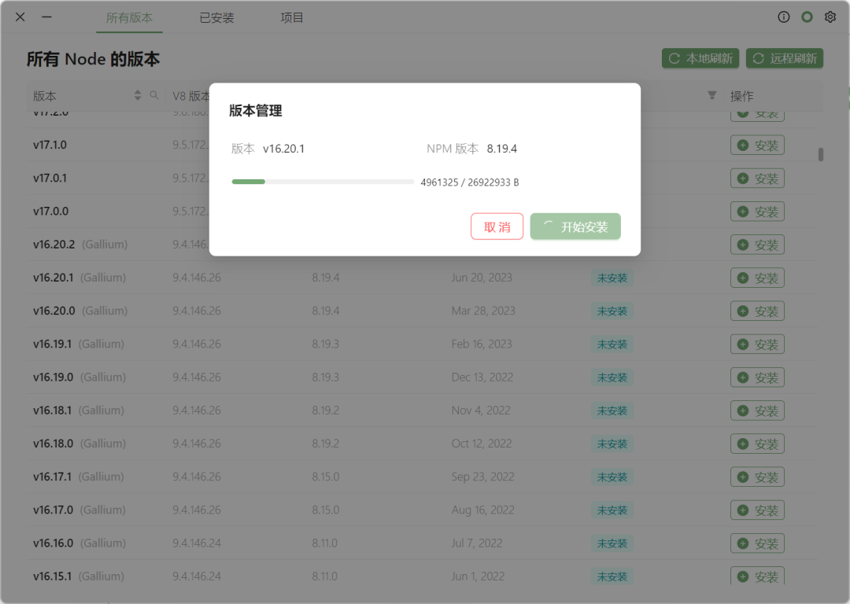The height and width of the screenshot is (604, 850).
Task: Click the 开始安装 button in dialog
Action: pyautogui.click(x=575, y=226)
